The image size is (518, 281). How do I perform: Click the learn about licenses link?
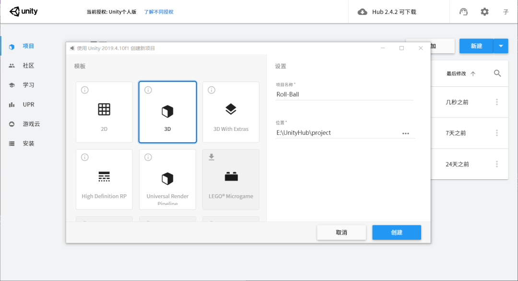click(159, 12)
